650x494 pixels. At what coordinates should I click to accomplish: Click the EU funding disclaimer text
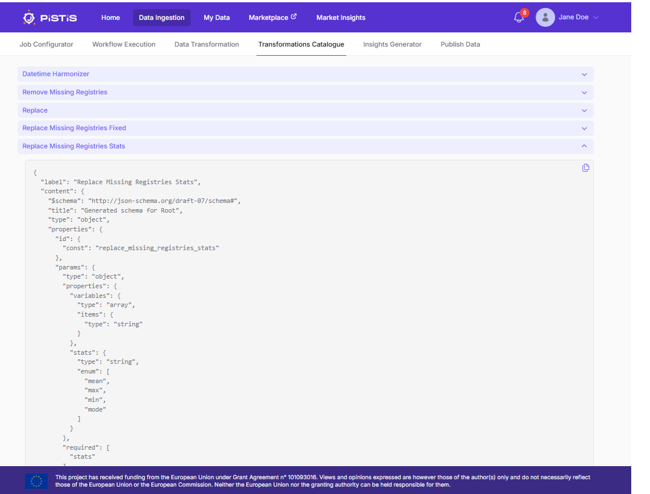[322, 481]
